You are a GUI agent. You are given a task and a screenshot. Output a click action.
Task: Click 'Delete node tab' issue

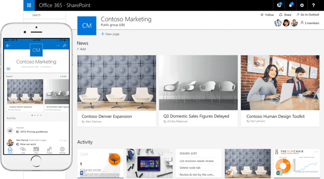click(x=190, y=168)
